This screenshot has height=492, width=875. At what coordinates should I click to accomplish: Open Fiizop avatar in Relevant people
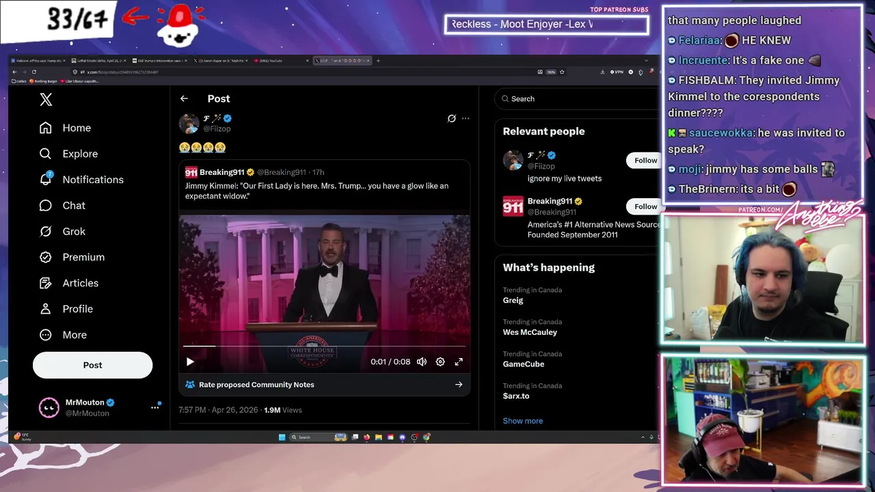(513, 160)
